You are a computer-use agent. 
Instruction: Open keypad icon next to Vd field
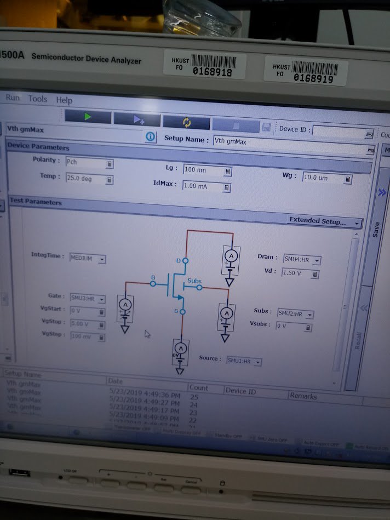(x=315, y=275)
